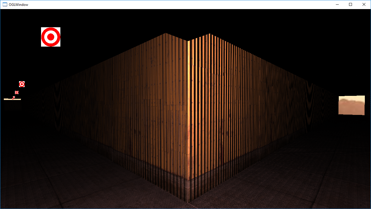Click the OGLWindow title text
This screenshot has height=209, width=371.
click(18, 4)
